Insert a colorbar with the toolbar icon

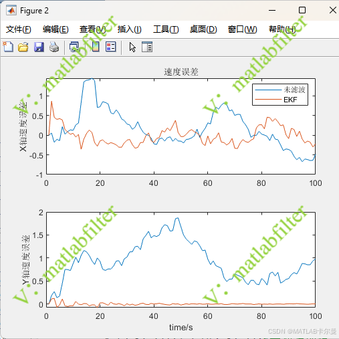coord(96,47)
